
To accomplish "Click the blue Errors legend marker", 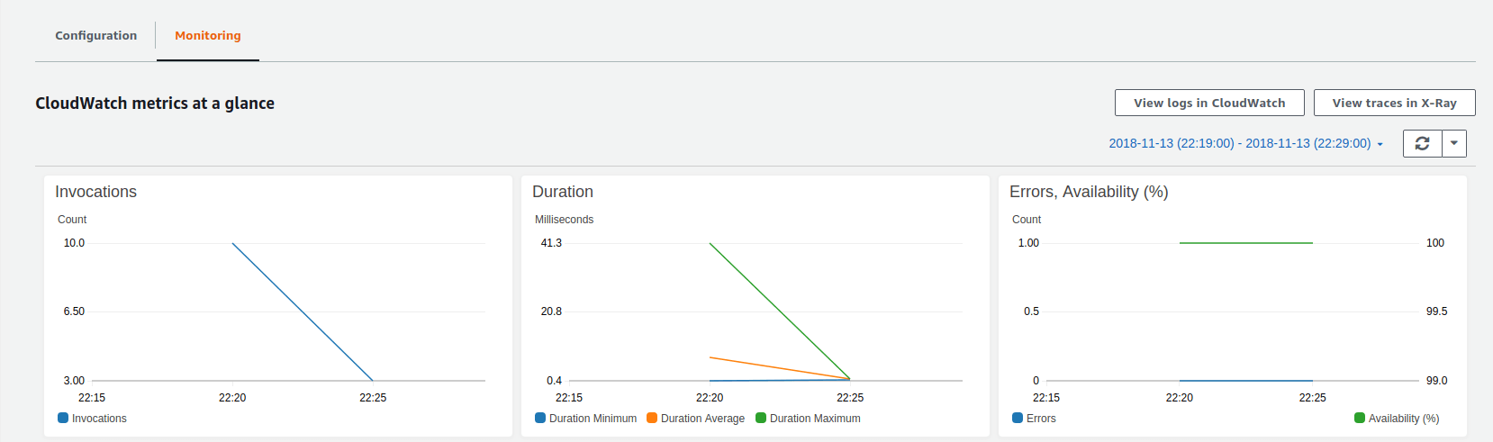I will pos(1018,418).
